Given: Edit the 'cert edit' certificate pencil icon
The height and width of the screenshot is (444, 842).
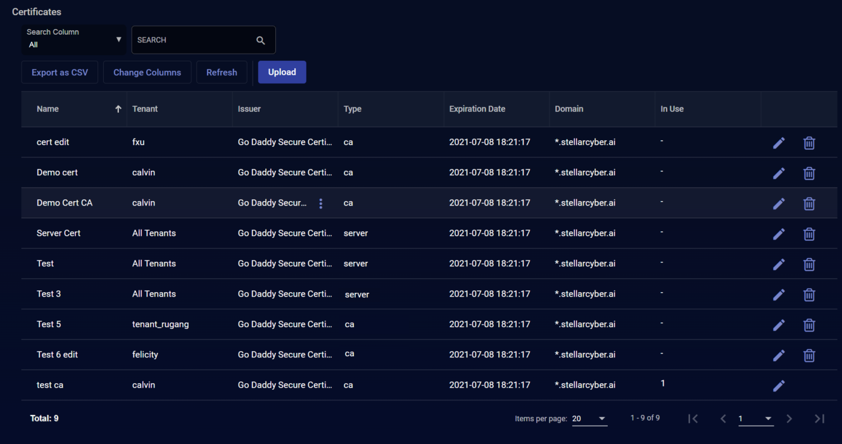Looking at the screenshot, I should click(x=779, y=143).
